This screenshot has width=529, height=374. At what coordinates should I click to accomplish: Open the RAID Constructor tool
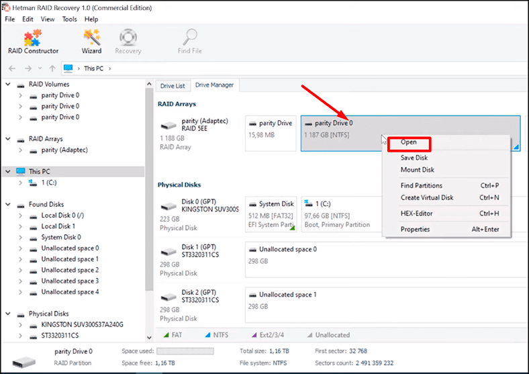[33, 42]
